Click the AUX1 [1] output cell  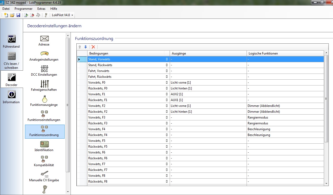[x=208, y=100]
